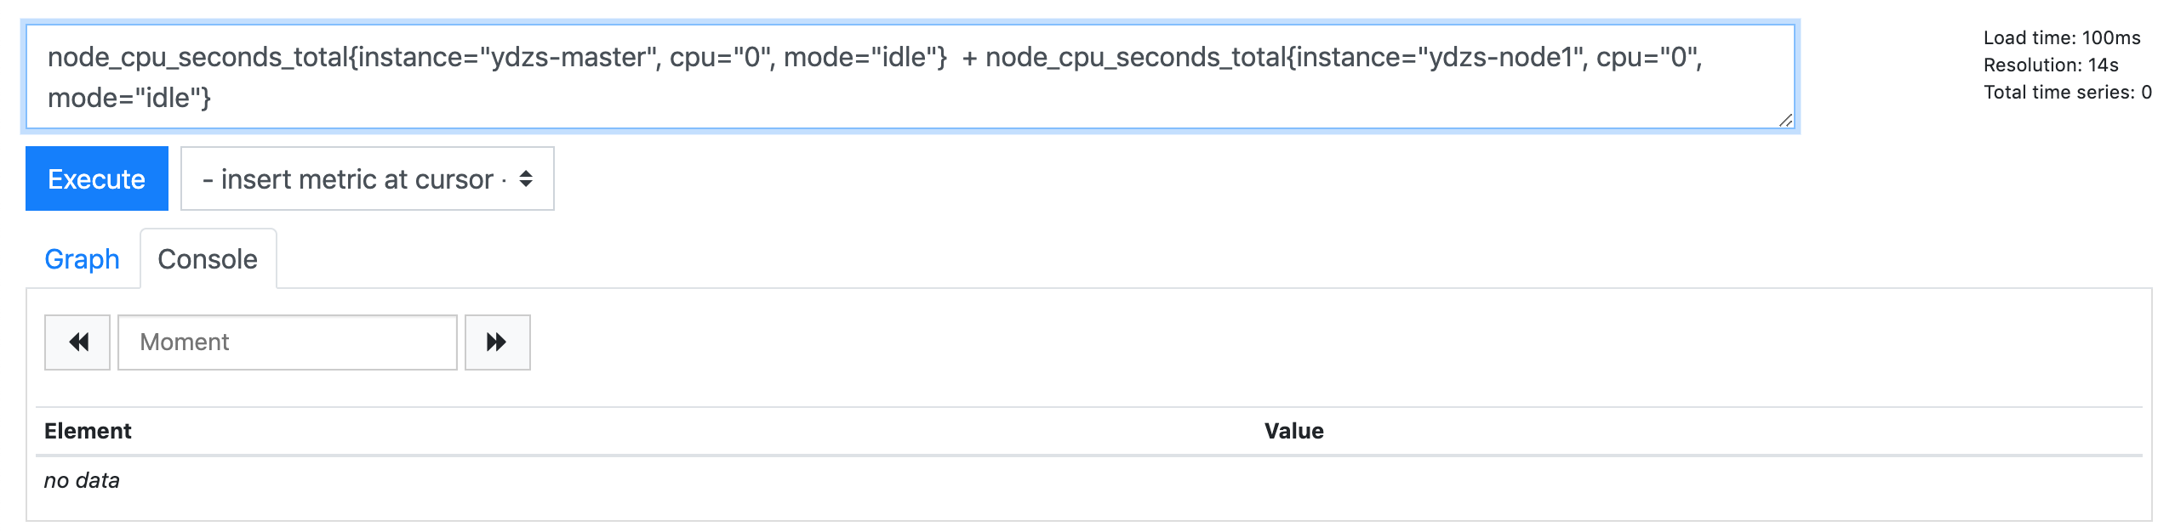Click the up-down arrows on metric selector
This screenshot has width=2175, height=532.
click(x=526, y=178)
